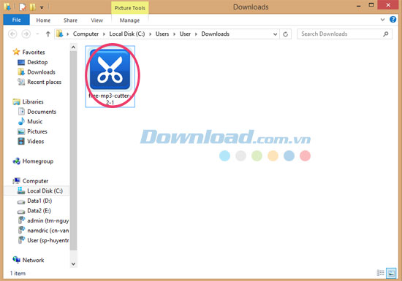Open the Data1 (D:) drive

(x=39, y=201)
